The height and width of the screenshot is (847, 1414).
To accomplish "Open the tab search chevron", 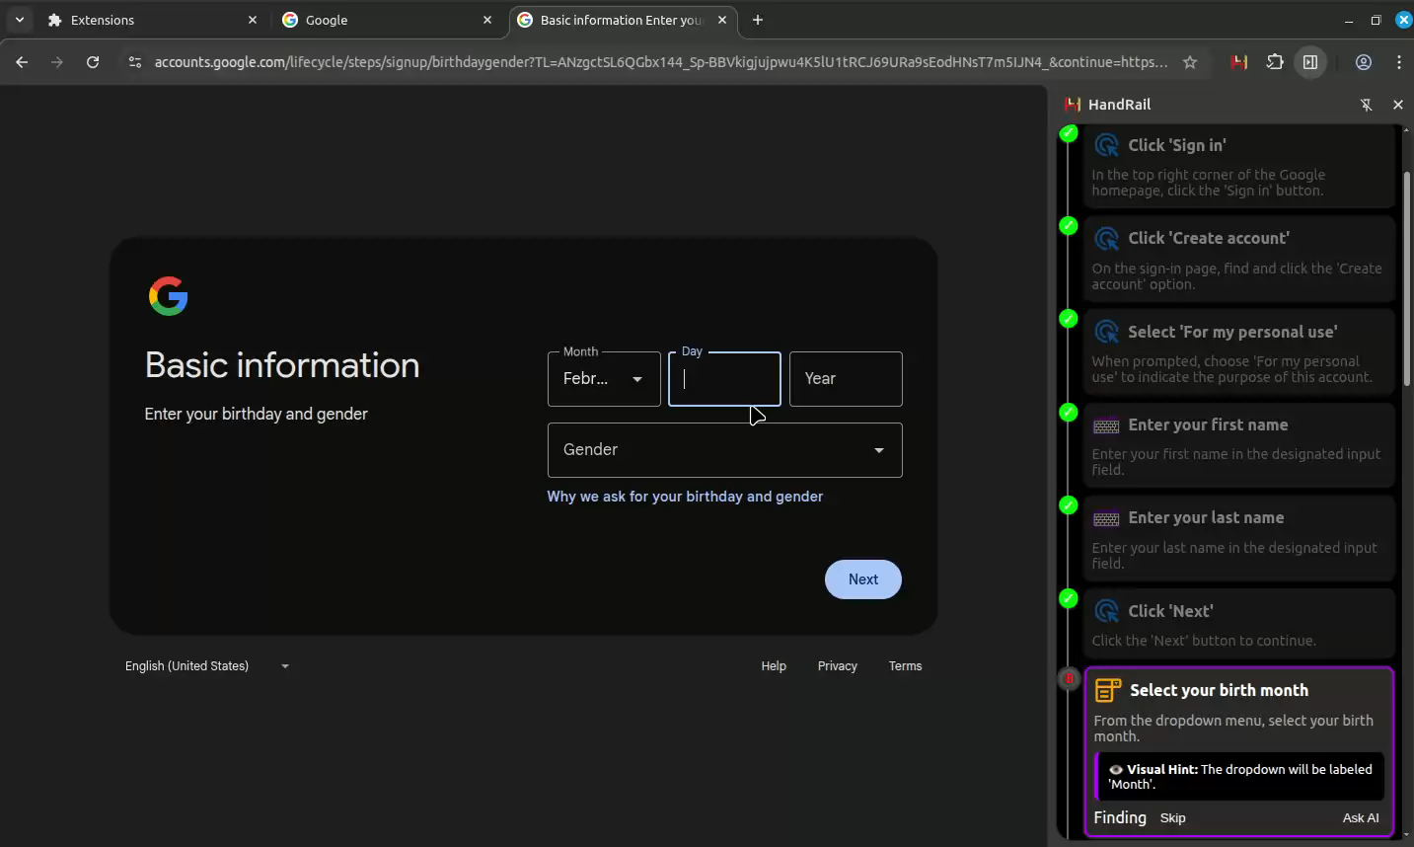I will (20, 20).
